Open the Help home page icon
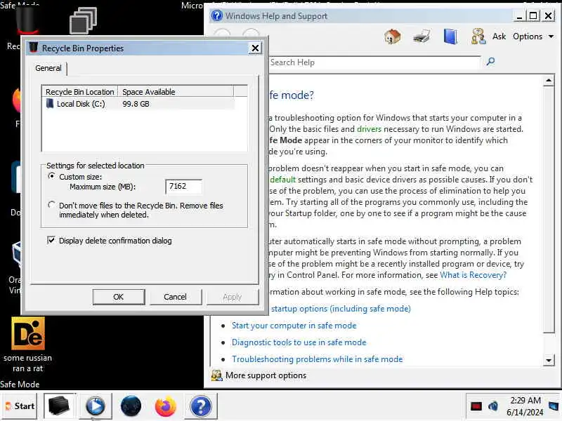This screenshot has height=421, width=562. [x=392, y=36]
